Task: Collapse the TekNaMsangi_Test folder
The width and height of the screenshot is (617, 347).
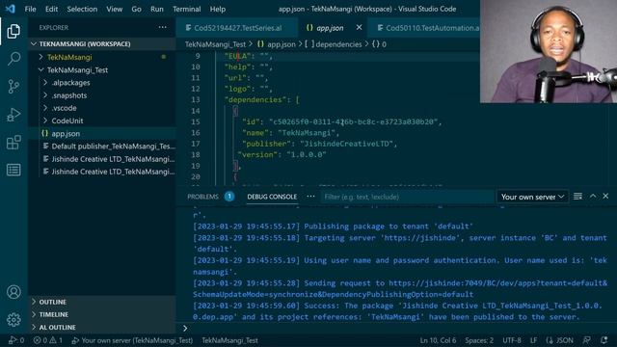Action: (x=102, y=70)
